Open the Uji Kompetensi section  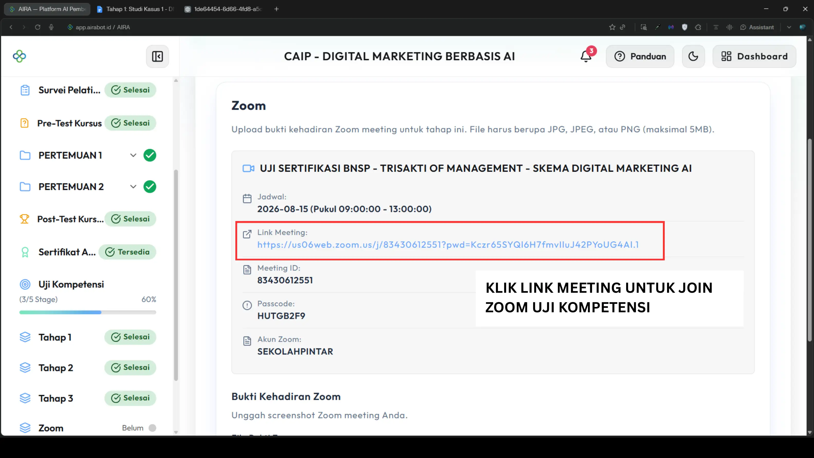[71, 285]
